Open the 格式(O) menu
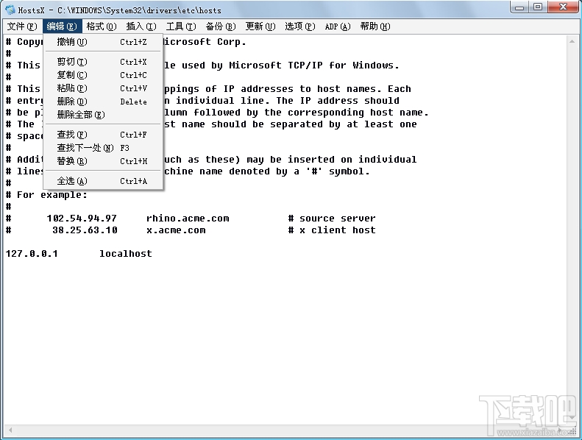The height and width of the screenshot is (440, 582). 102,26
